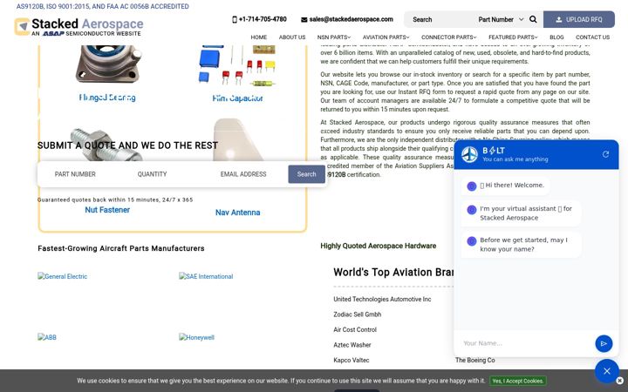Click the Nav Antenna product image

pos(237,139)
